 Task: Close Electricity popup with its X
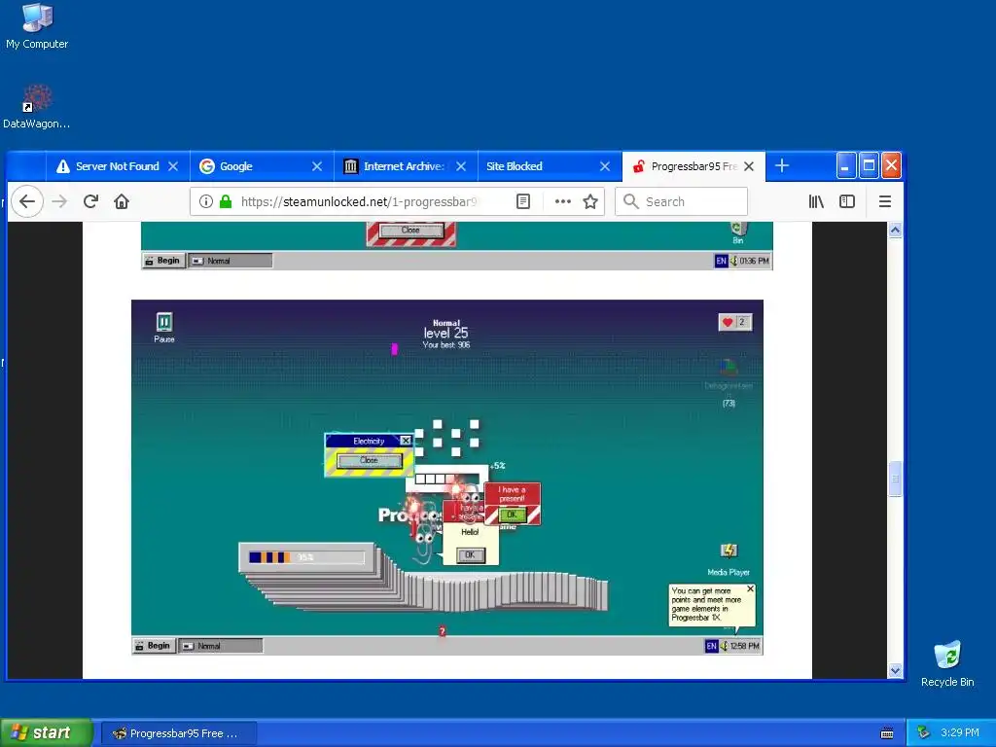[406, 441]
